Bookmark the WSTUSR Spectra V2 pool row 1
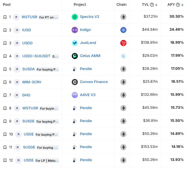 pyautogui.click(x=5, y=17)
